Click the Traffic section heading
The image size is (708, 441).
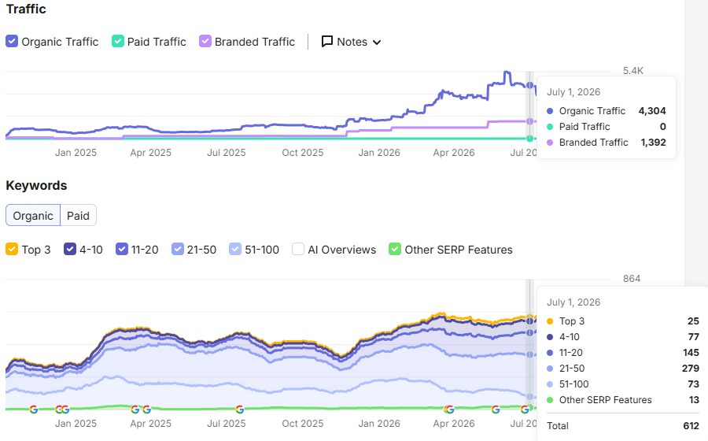click(x=26, y=9)
